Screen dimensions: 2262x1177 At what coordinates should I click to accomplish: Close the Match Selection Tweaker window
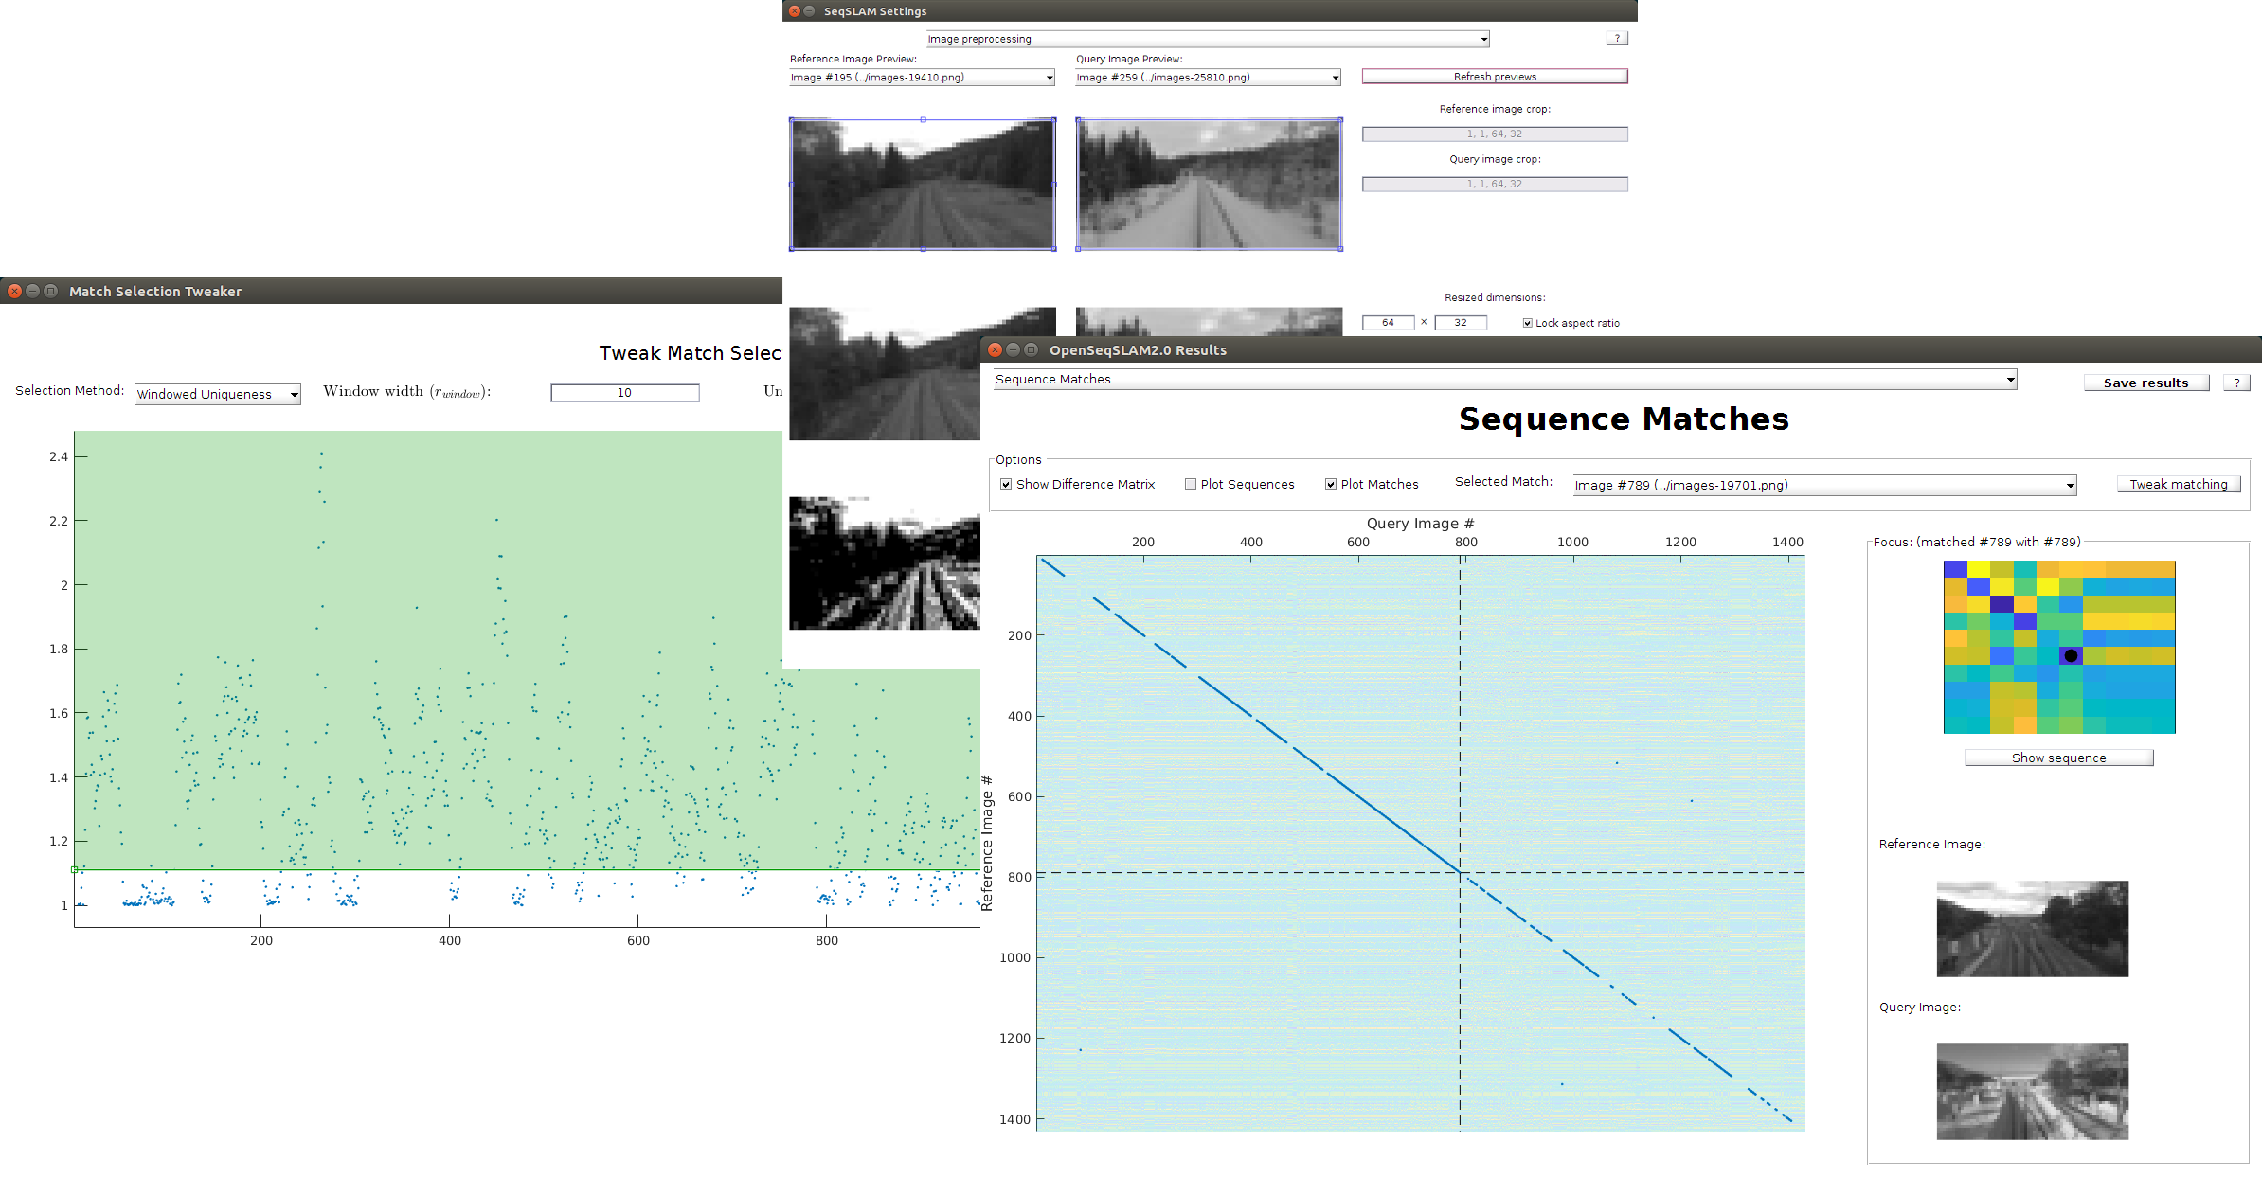pyautogui.click(x=14, y=292)
